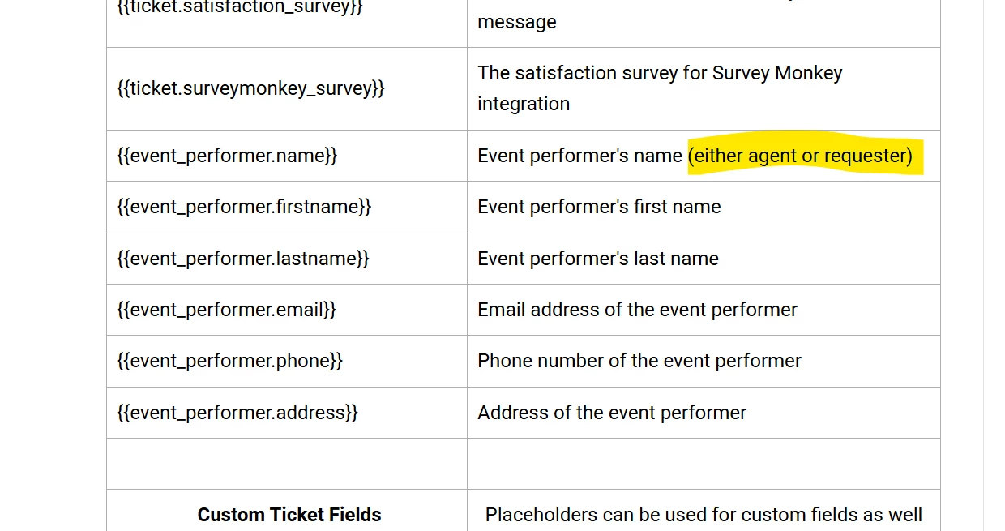The image size is (1005, 531).
Task: Click 'Event performer's last name' description
Action: pyautogui.click(x=598, y=259)
